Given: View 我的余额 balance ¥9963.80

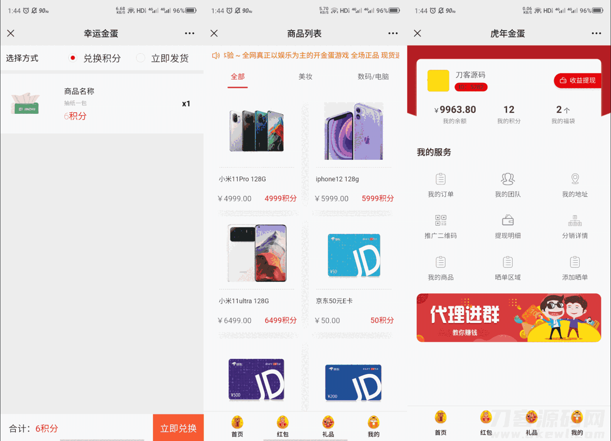Looking at the screenshot, I should tap(455, 115).
